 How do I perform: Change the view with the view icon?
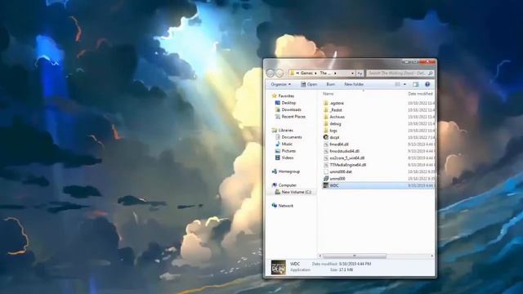(x=398, y=84)
